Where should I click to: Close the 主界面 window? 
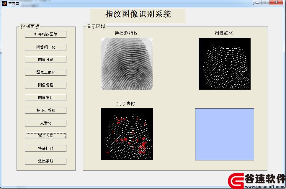[276, 2]
